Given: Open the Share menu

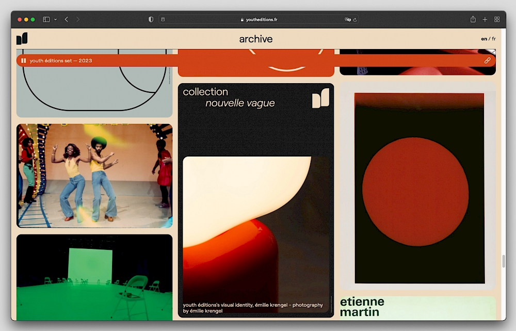Looking at the screenshot, I should click(473, 20).
